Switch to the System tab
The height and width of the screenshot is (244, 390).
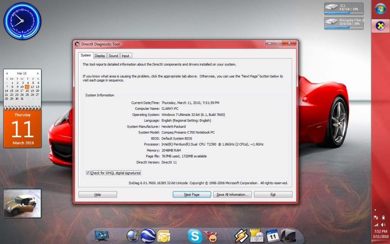(x=86, y=55)
